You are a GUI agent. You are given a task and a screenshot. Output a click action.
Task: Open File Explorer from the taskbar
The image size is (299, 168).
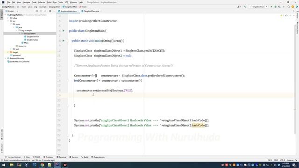click(x=12, y=165)
